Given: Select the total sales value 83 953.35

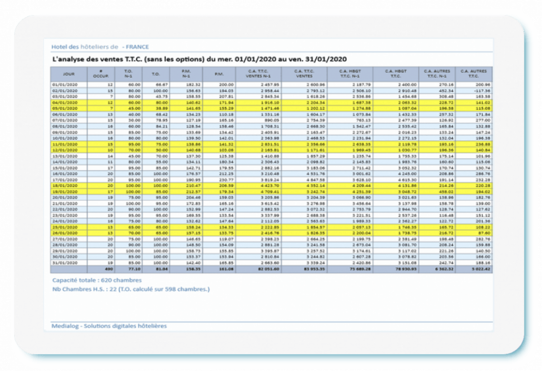Looking at the screenshot, I should point(309,269).
